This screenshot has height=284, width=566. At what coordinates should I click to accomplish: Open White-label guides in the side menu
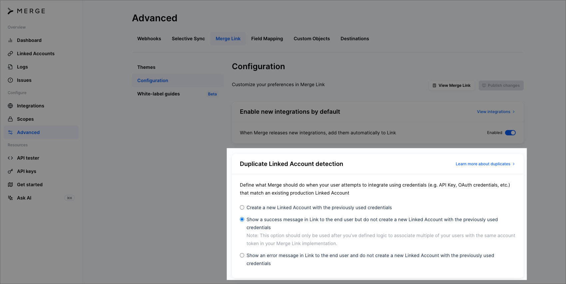tap(159, 94)
